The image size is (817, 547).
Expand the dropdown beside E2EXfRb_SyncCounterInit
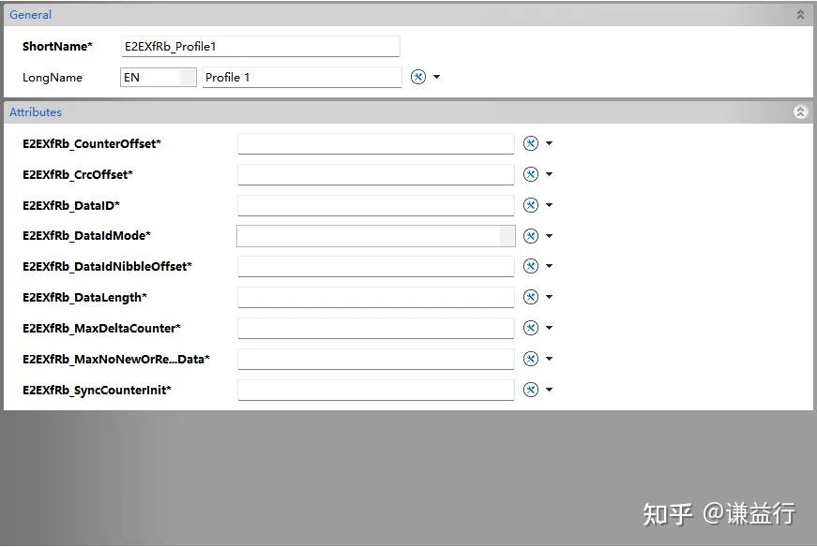(x=550, y=390)
